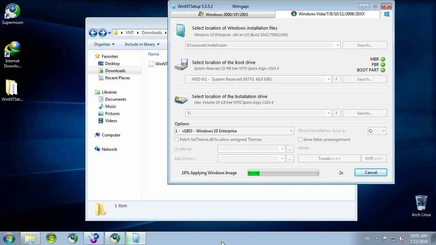Click the BOOT PART green status light
This screenshot has height=245, width=436.
pos(383,70)
